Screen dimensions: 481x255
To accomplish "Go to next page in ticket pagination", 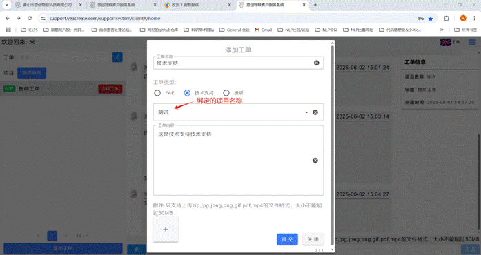I will point(66,236).
